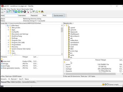Expand the tmp folder
The height and width of the screenshot is (92, 123).
[x=8, y=51]
